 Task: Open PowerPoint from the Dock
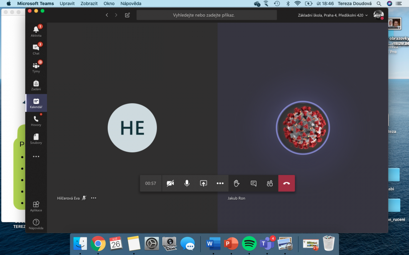[231, 243]
